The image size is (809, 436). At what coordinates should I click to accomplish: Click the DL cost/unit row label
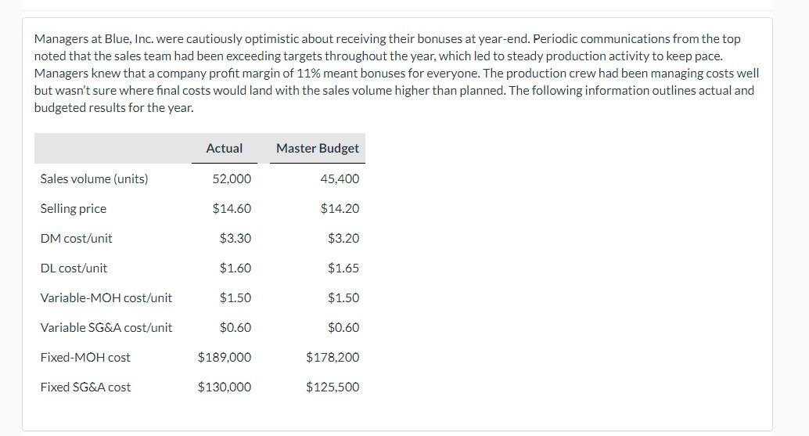point(74,268)
